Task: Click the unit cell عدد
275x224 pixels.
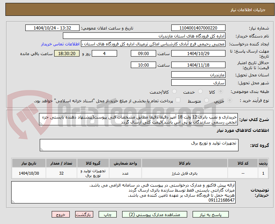Action: click(125, 173)
